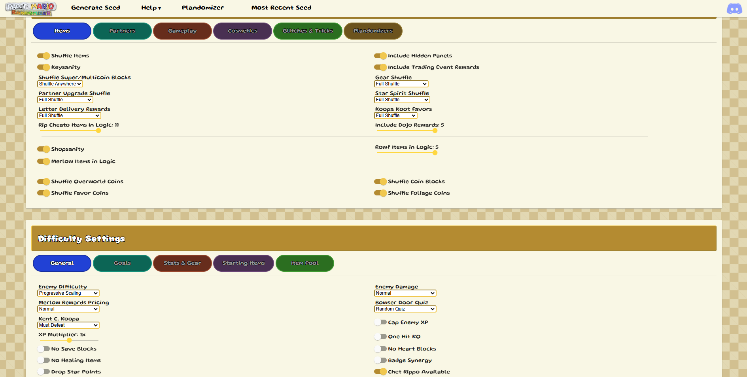The image size is (747, 377).
Task: Open Koopa Koot Favors dropdown
Action: (396, 116)
